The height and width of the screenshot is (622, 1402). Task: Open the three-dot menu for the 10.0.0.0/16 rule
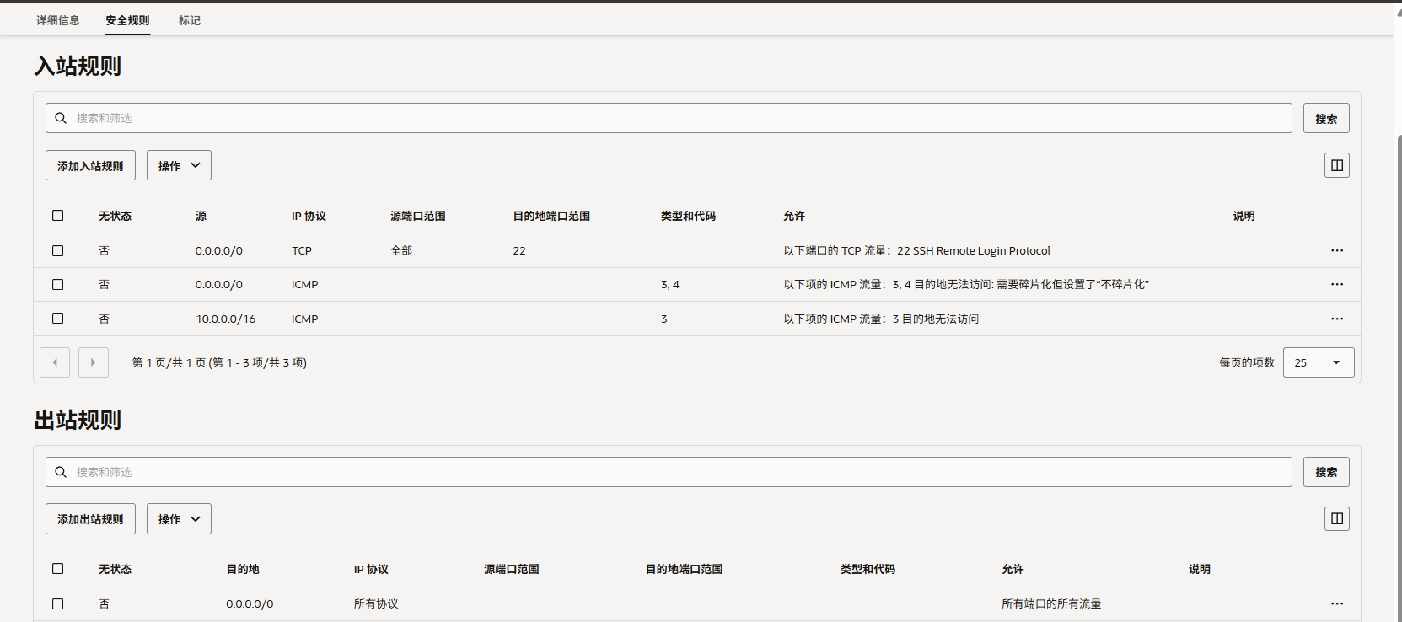tap(1336, 319)
